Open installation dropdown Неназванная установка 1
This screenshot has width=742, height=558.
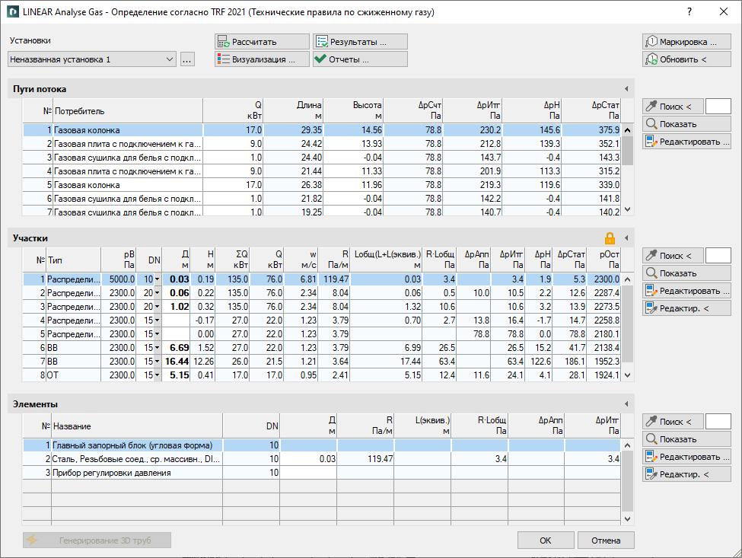point(92,59)
